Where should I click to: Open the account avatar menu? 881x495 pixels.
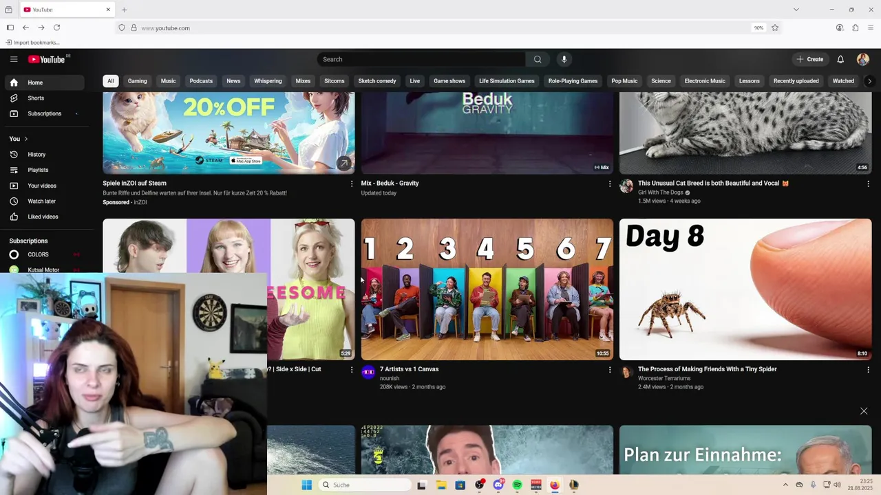pos(862,59)
